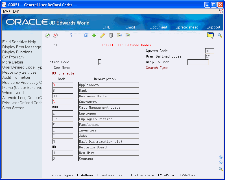
Task: Click Audit Information link
Action: click(x=16, y=78)
